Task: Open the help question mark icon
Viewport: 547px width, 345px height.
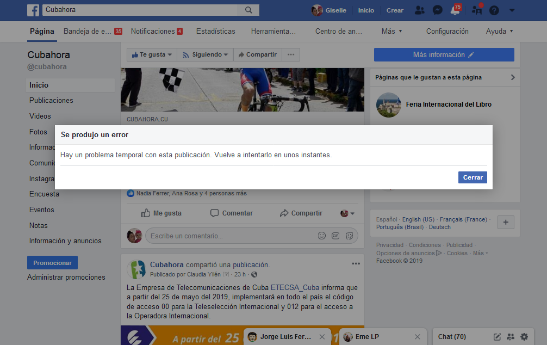Action: pos(494,10)
